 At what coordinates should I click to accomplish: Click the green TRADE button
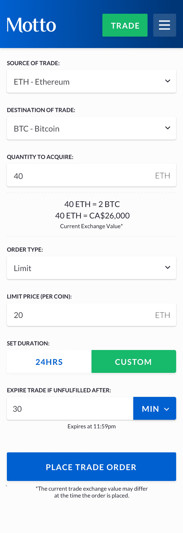point(125,25)
